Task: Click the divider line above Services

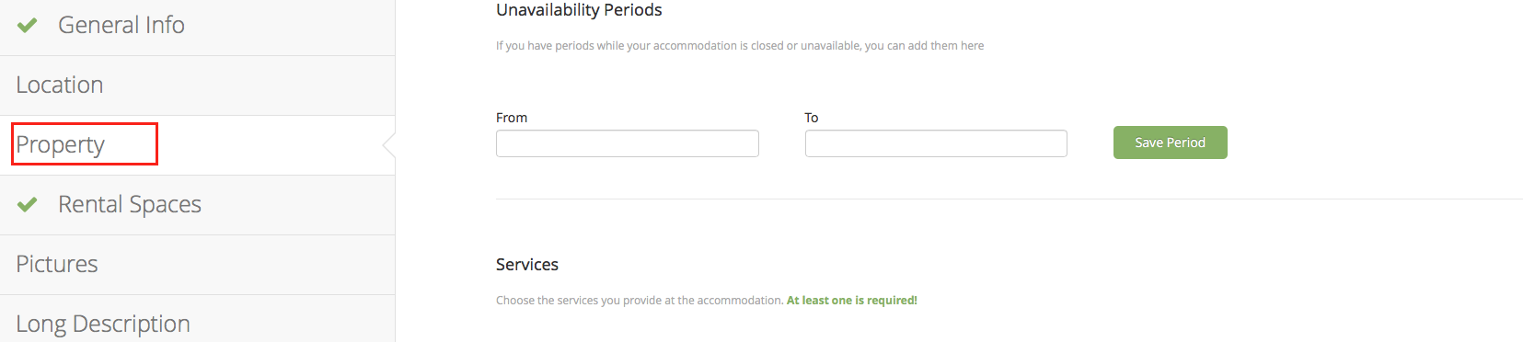Action: [1009, 199]
